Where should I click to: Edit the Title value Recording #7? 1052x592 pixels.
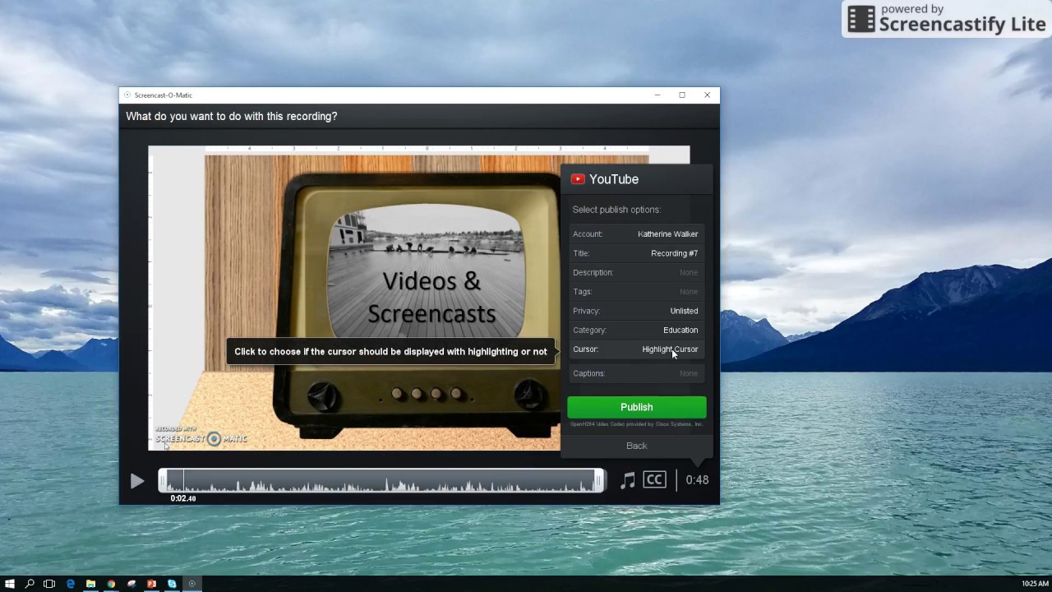636,253
